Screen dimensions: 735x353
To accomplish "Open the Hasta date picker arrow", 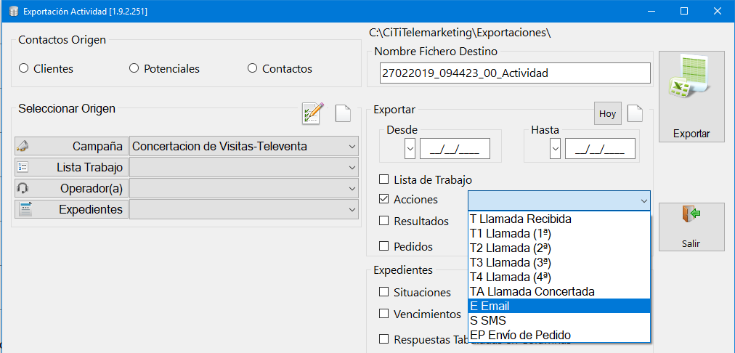I will 556,149.
